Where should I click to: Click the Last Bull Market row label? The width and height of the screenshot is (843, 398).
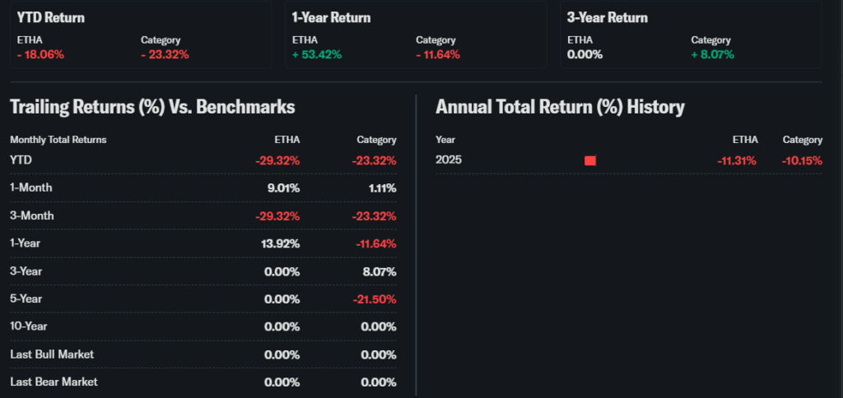pos(52,354)
